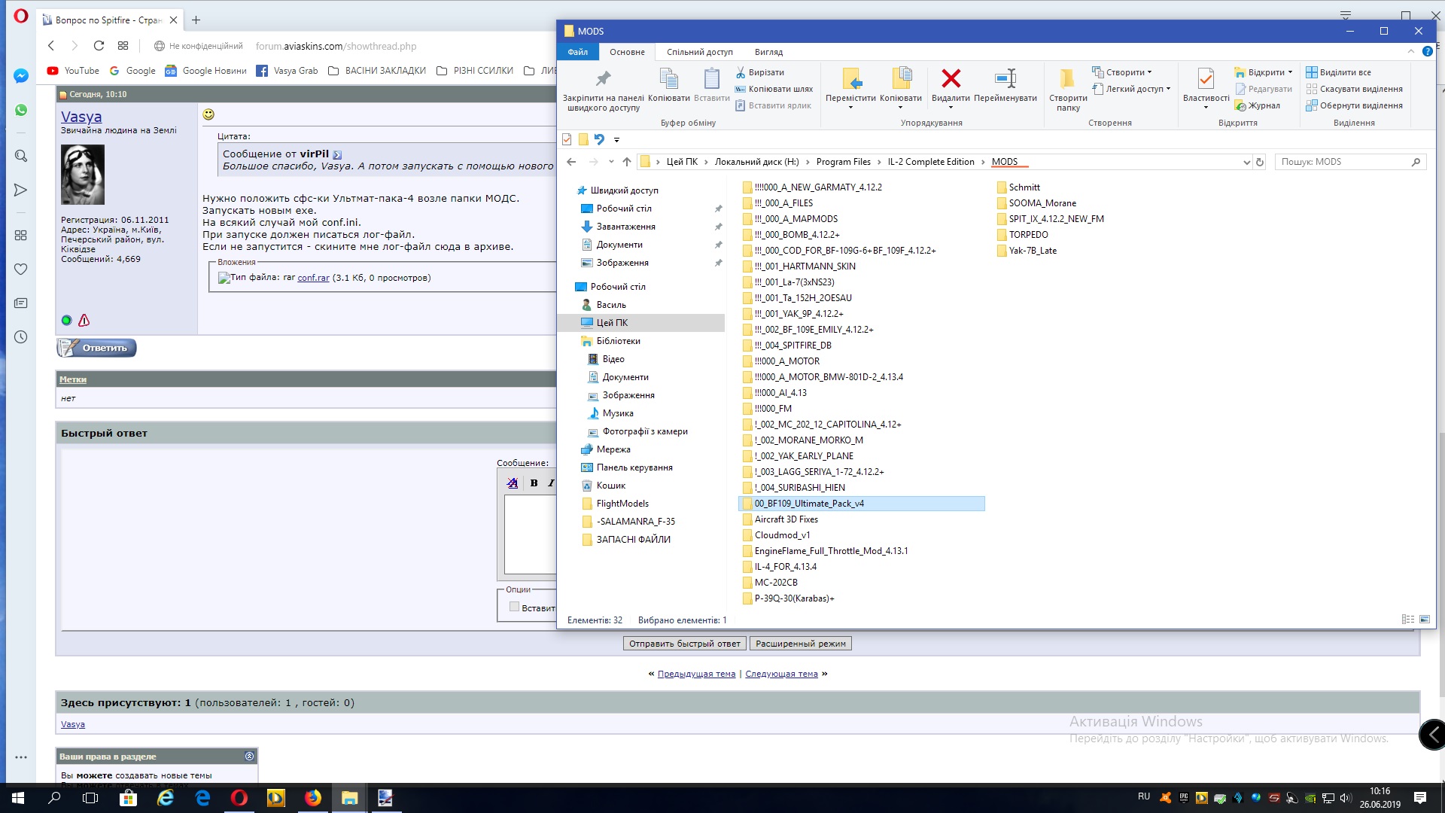Click the Pin to Quick access icon
This screenshot has width=1445, height=813.
click(x=603, y=78)
